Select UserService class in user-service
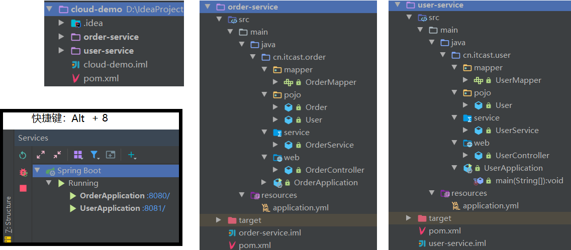This screenshot has width=571, height=250. click(517, 131)
